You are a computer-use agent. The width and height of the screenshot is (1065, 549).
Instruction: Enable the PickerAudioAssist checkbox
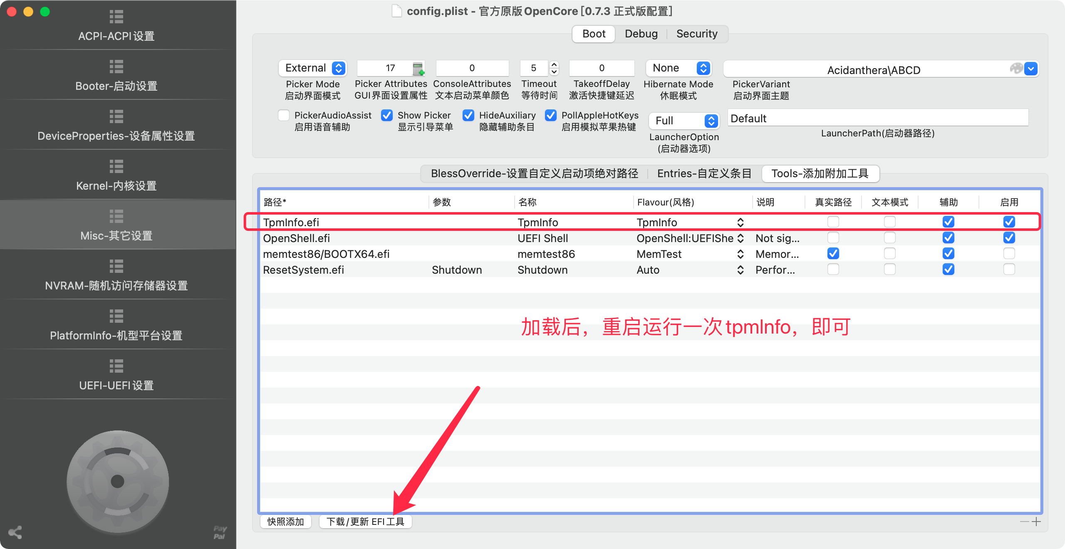(x=284, y=116)
